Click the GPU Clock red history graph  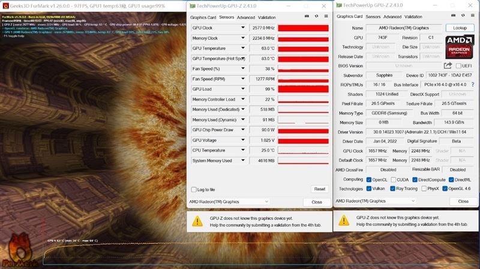pos(303,28)
